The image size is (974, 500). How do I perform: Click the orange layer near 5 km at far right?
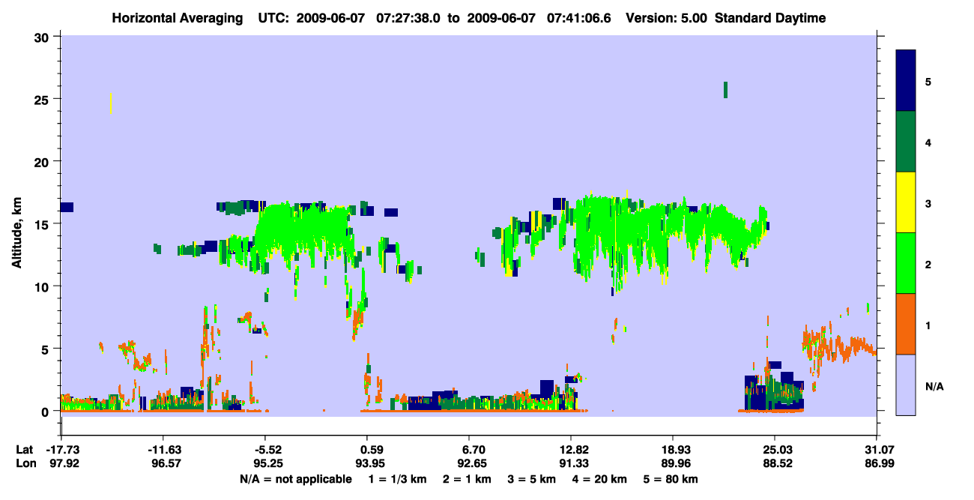click(x=838, y=345)
